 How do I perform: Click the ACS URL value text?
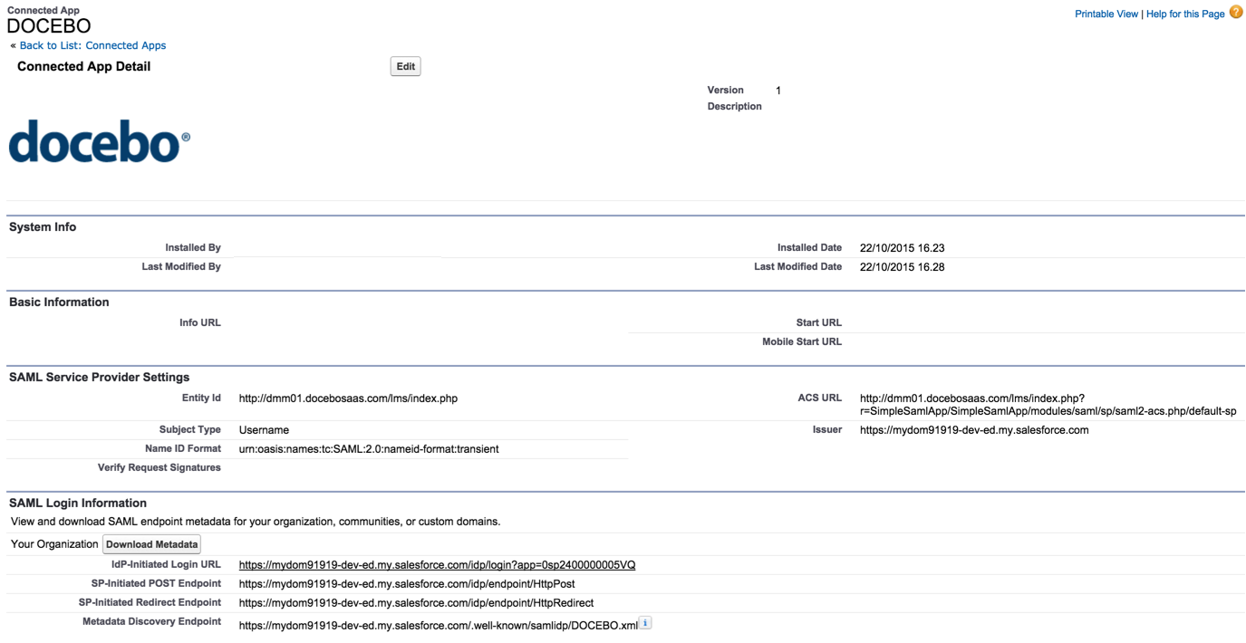pos(1047,405)
